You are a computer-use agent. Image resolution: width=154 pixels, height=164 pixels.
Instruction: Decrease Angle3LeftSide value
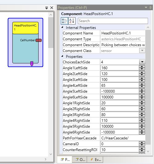coord(142,81)
